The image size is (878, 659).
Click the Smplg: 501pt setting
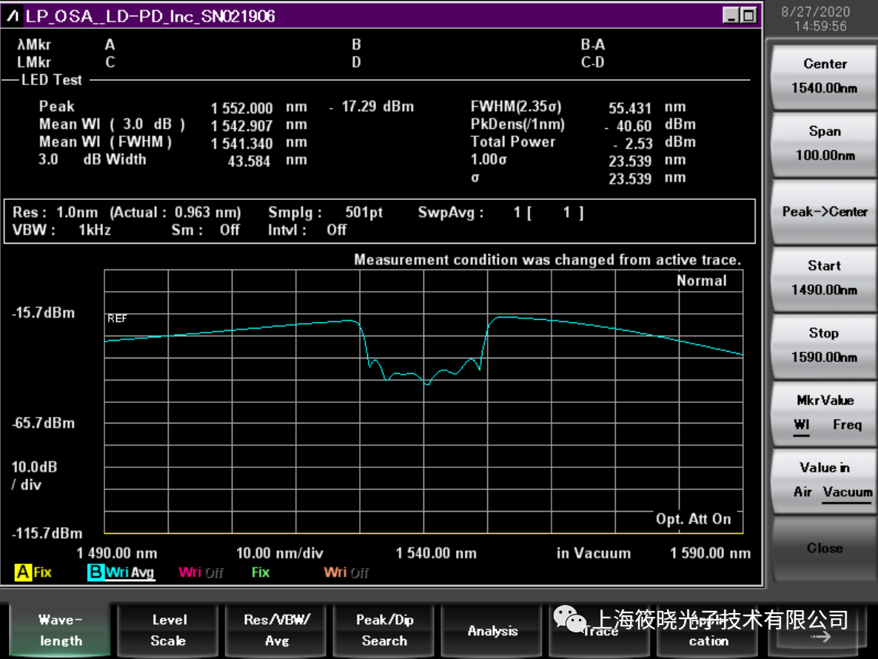coord(325,213)
